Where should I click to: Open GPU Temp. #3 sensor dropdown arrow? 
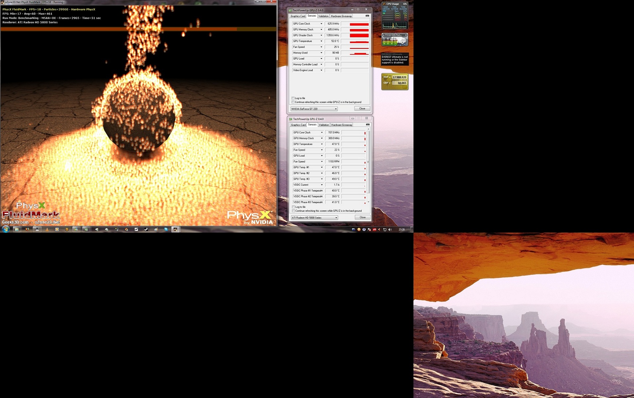coord(321,179)
